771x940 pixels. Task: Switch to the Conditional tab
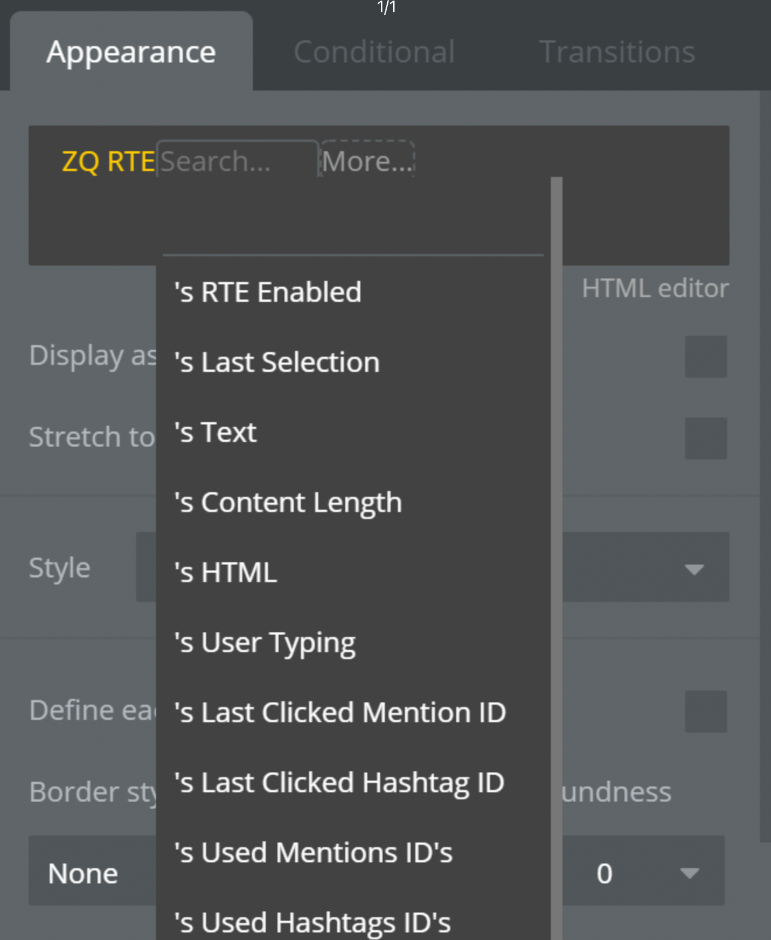(374, 51)
